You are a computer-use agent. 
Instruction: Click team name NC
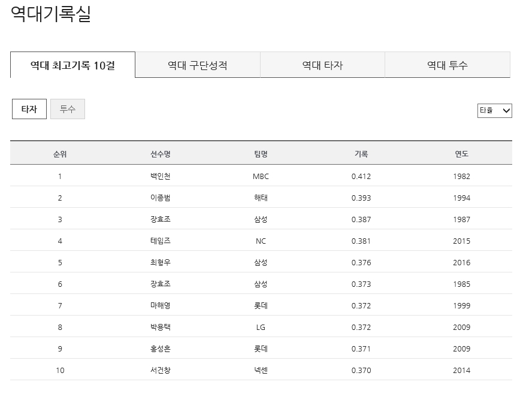click(x=261, y=241)
